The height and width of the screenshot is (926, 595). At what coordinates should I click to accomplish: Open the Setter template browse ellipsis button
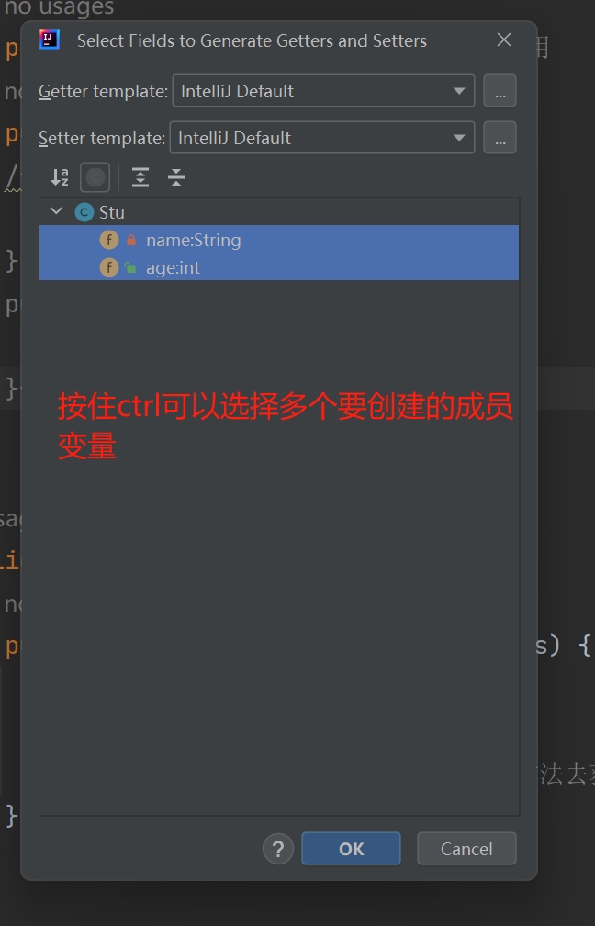pyautogui.click(x=500, y=138)
